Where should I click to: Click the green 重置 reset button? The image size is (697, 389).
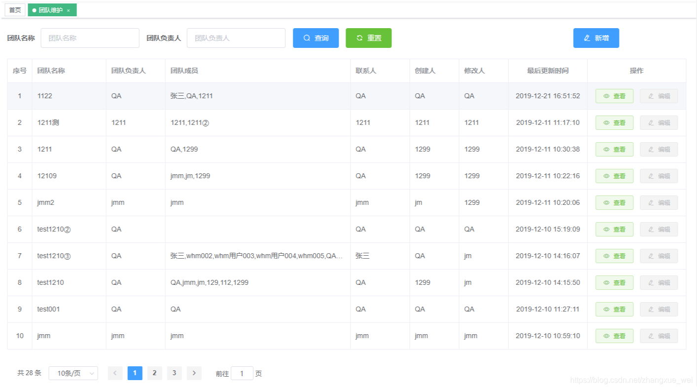tap(369, 38)
